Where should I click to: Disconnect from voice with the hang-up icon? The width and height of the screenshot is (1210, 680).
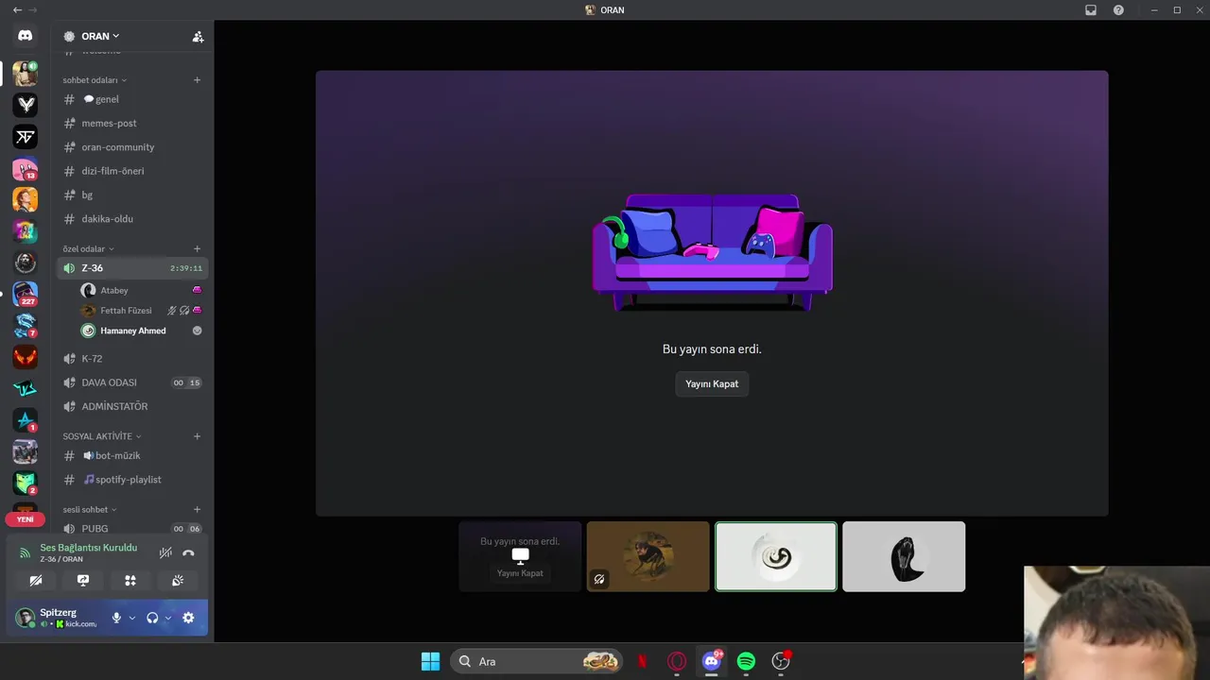coord(188,553)
